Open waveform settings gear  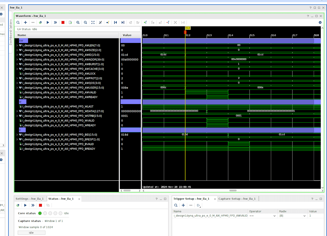click(x=320, y=23)
